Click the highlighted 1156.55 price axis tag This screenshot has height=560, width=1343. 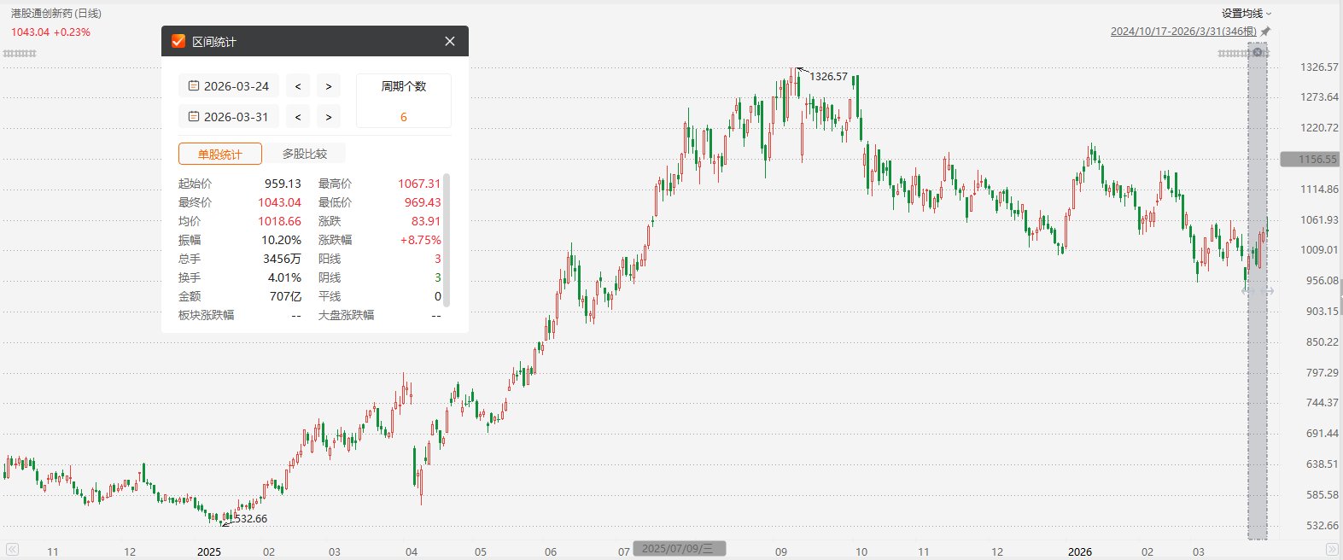(x=1310, y=159)
